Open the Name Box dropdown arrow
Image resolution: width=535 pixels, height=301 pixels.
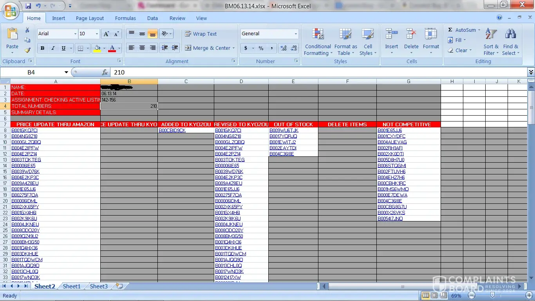[x=66, y=73]
